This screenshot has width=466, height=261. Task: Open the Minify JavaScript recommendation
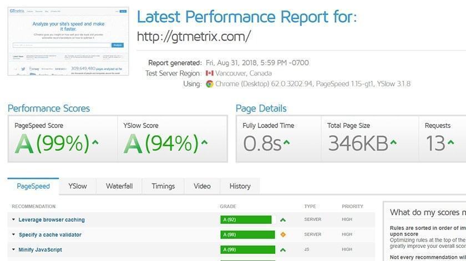click(x=40, y=250)
